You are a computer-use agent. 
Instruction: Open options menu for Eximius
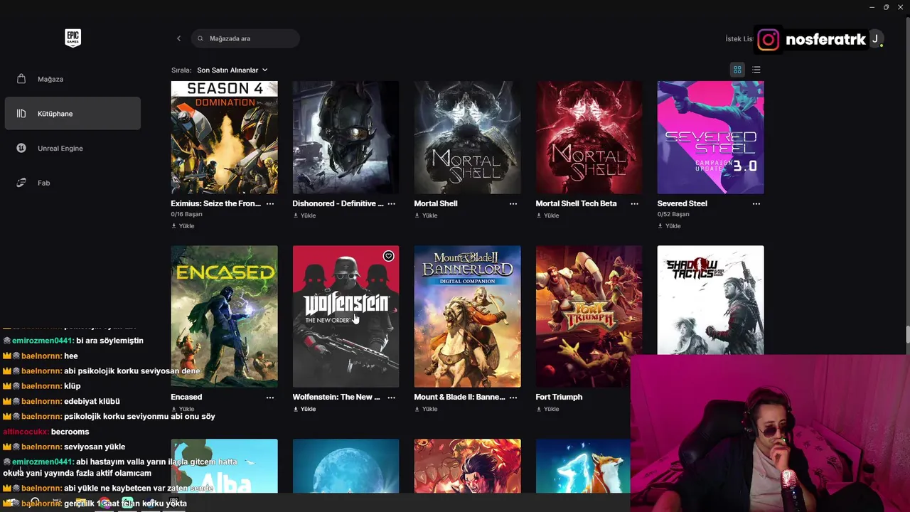(x=270, y=203)
